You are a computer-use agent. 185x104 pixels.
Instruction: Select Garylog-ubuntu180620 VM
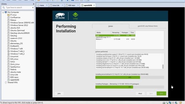(x=20, y=33)
